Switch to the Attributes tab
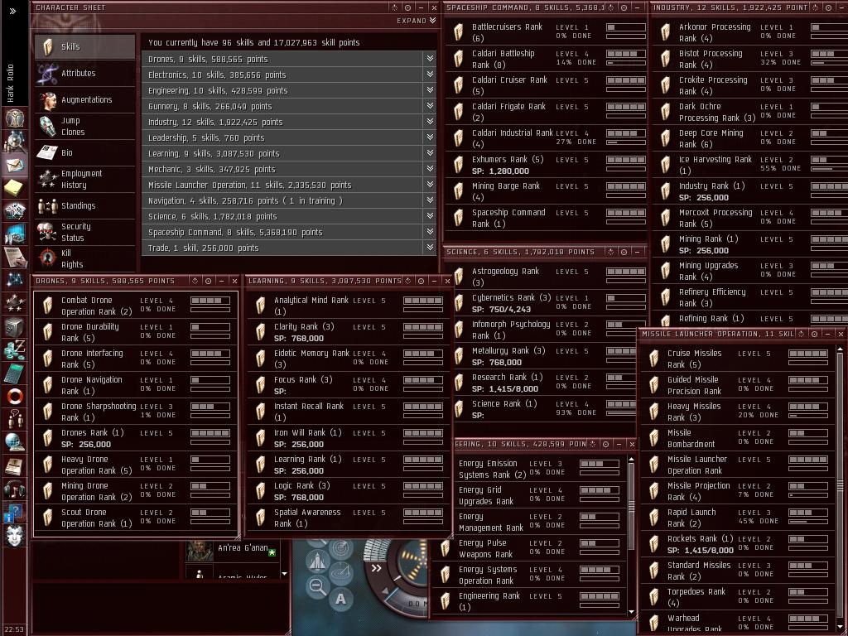 pyautogui.click(x=85, y=73)
